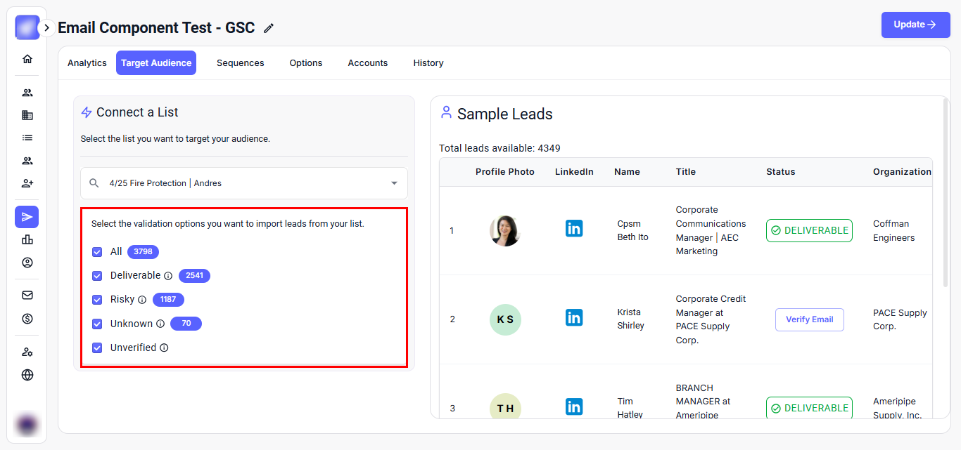Click info icon next to Deliverable
Image resolution: width=961 pixels, height=450 pixels.
pos(168,276)
